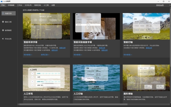This screenshot has height=107, width=171.
Task: Open the 文件队列 menu
Action: point(28,5)
